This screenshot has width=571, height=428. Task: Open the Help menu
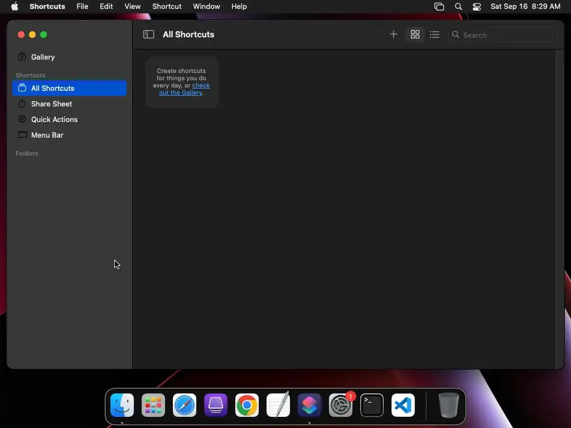pos(239,7)
